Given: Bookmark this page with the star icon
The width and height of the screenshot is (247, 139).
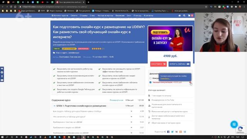Looking at the screenshot, I should point(206,7).
